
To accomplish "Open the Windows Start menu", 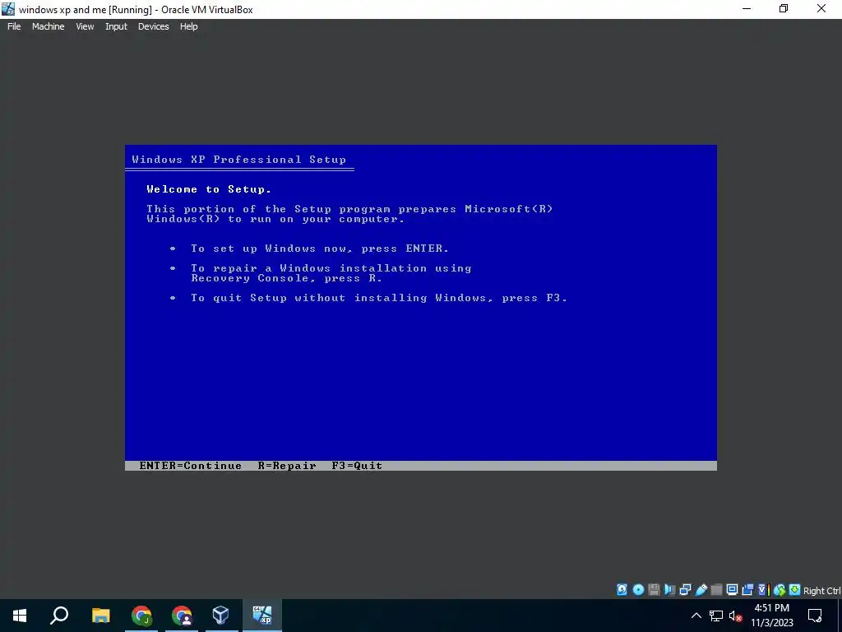I will (20, 616).
